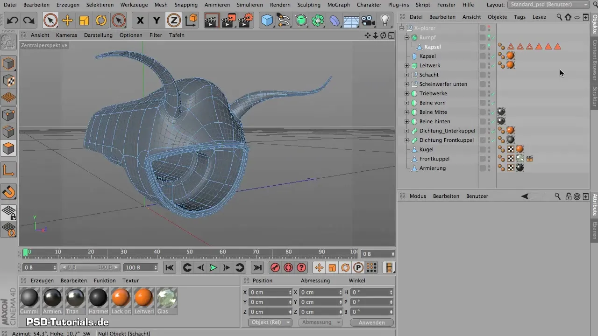
Task: Toggle autokeying button in the timeline
Action: 288,267
